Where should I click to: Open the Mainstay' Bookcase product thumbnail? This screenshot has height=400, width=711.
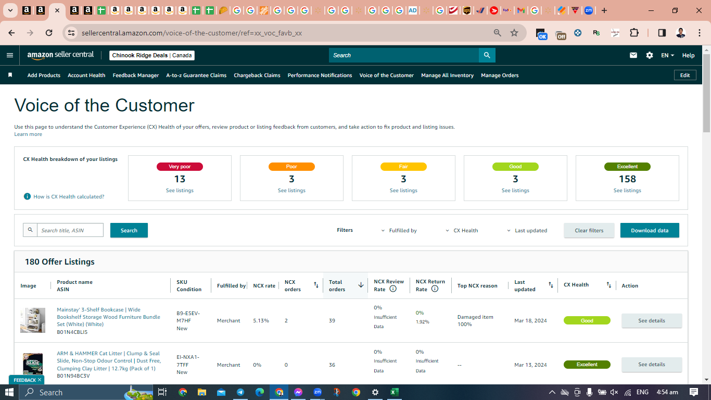[x=33, y=320]
